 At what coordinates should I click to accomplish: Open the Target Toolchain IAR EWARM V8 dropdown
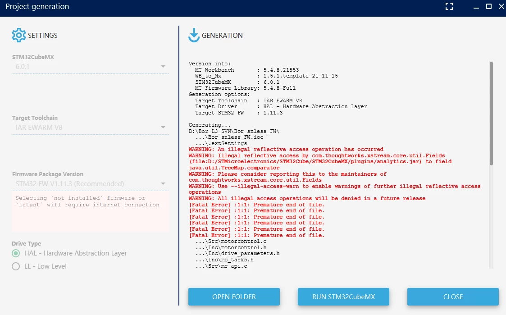point(91,128)
